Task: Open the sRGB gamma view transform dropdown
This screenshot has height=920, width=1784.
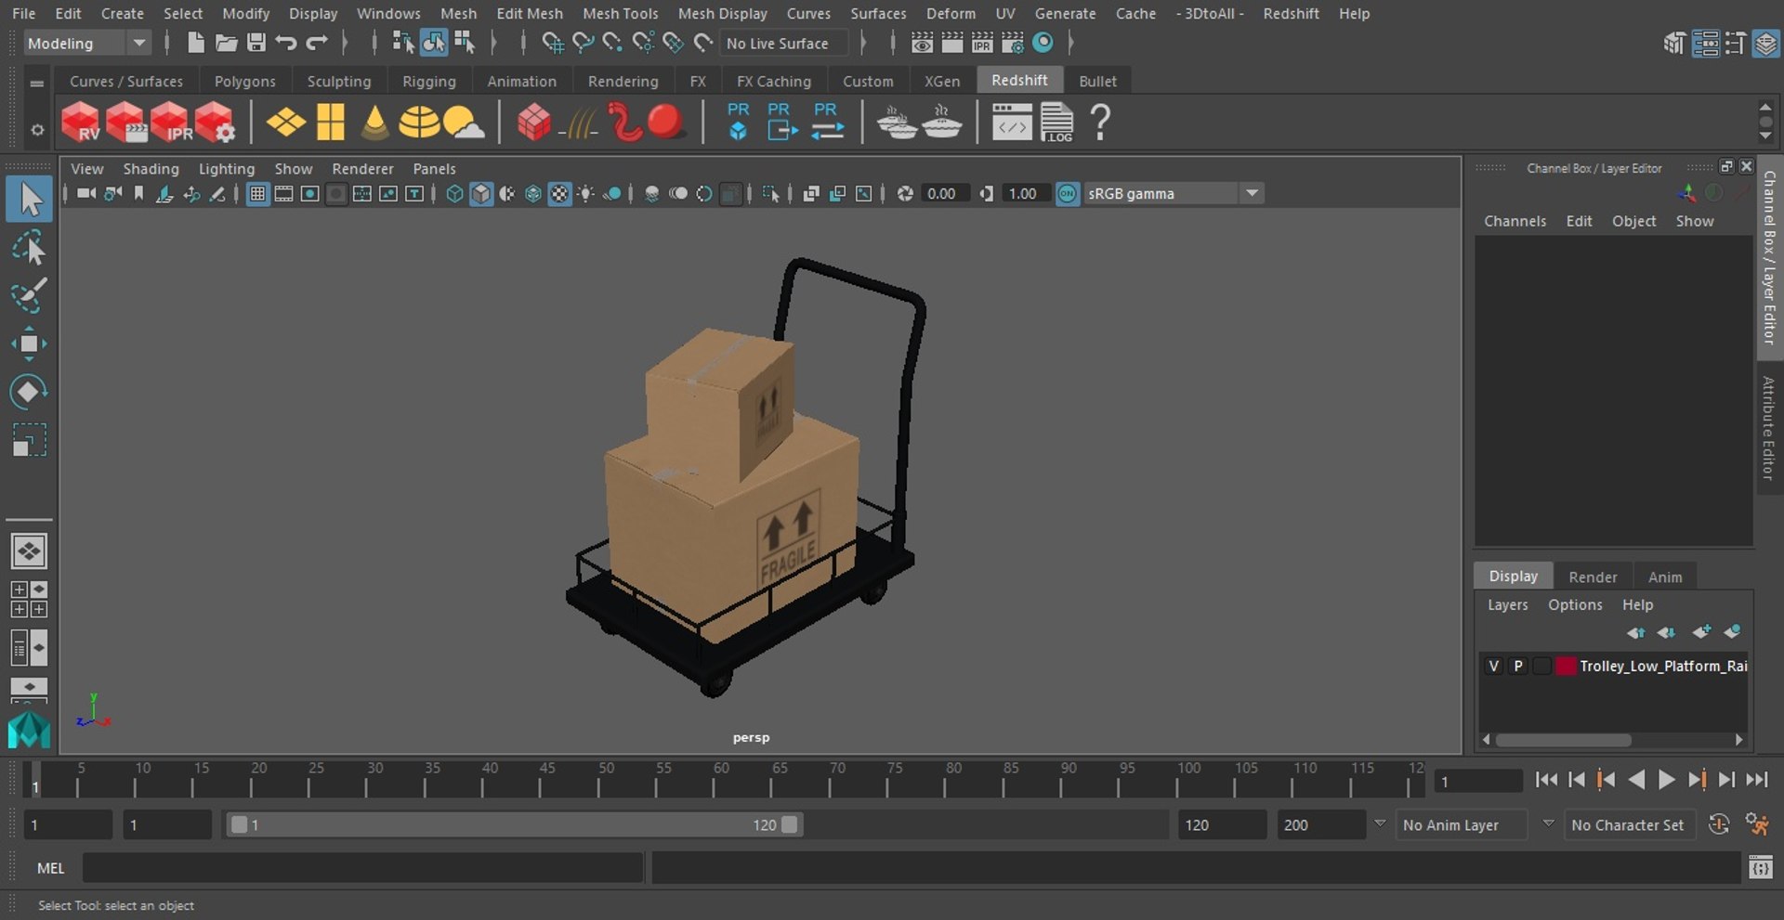Action: click(1174, 194)
